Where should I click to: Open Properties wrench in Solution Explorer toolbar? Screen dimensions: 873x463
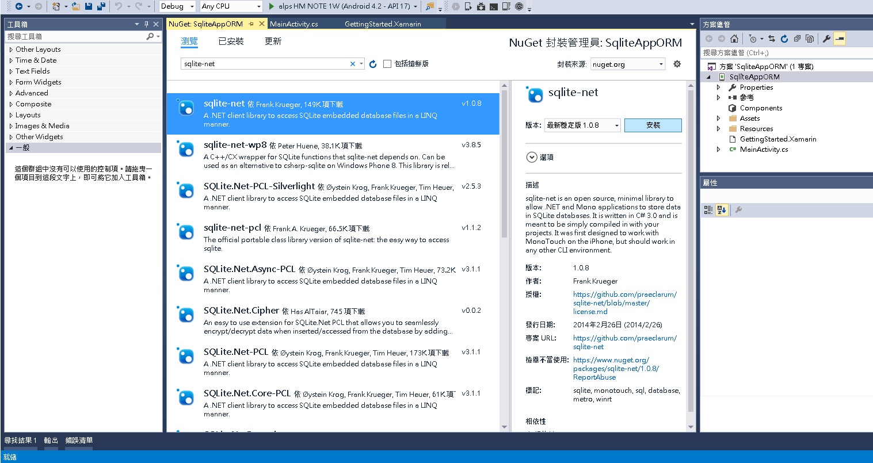point(826,39)
